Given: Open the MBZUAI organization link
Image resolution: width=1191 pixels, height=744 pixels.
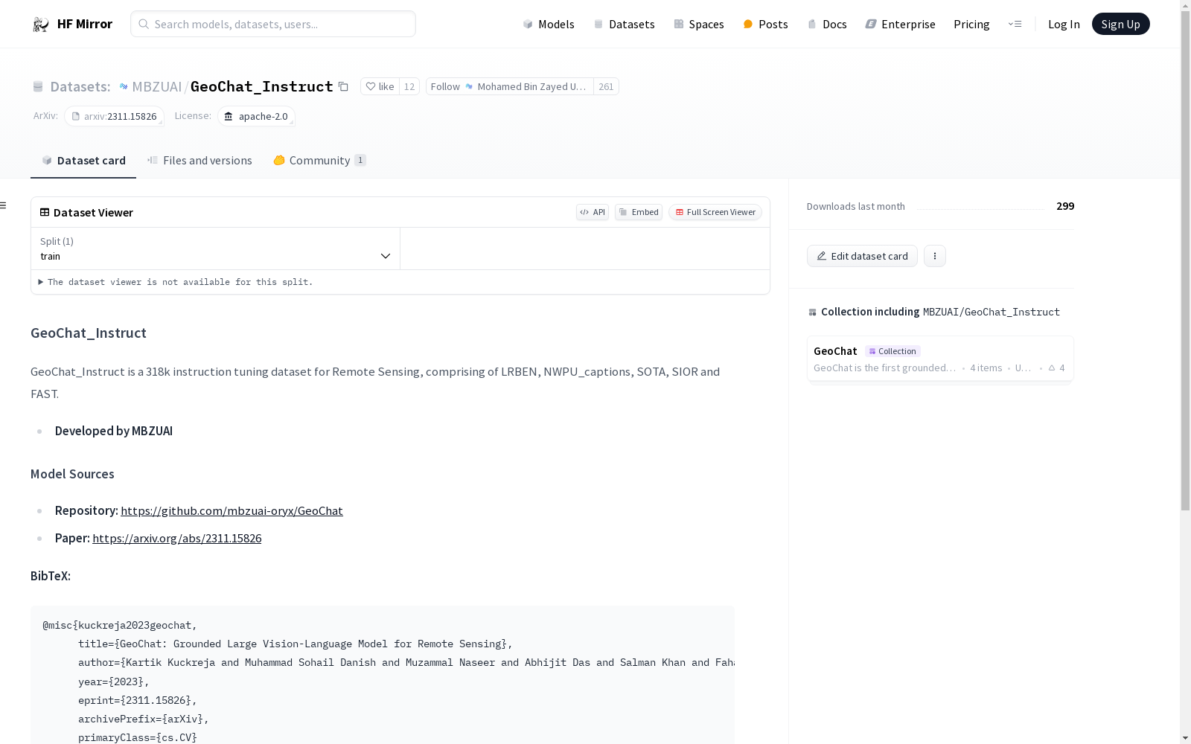Looking at the screenshot, I should [156, 86].
